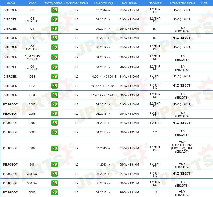Image resolution: width=213 pixels, height=197 pixels.
Task: Click the fuel icon for 308 SW 81kW
Action: click(x=54, y=174)
